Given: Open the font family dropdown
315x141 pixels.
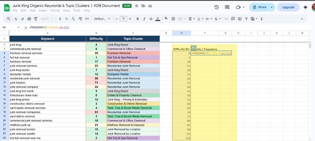Looking at the screenshot, I should [102, 19].
